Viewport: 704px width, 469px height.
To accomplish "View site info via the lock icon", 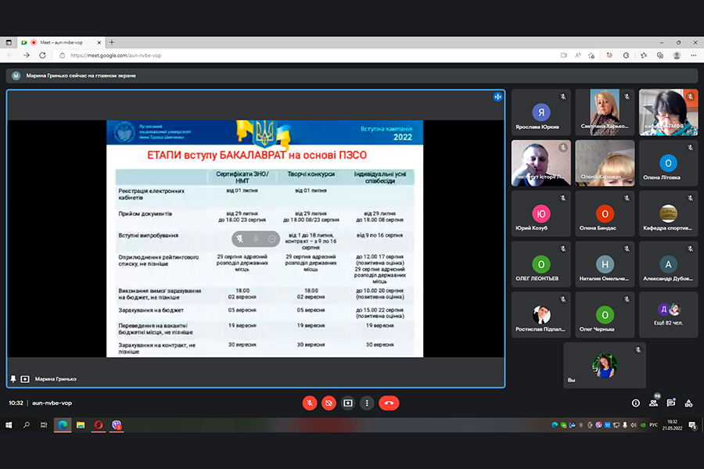I will [63, 55].
